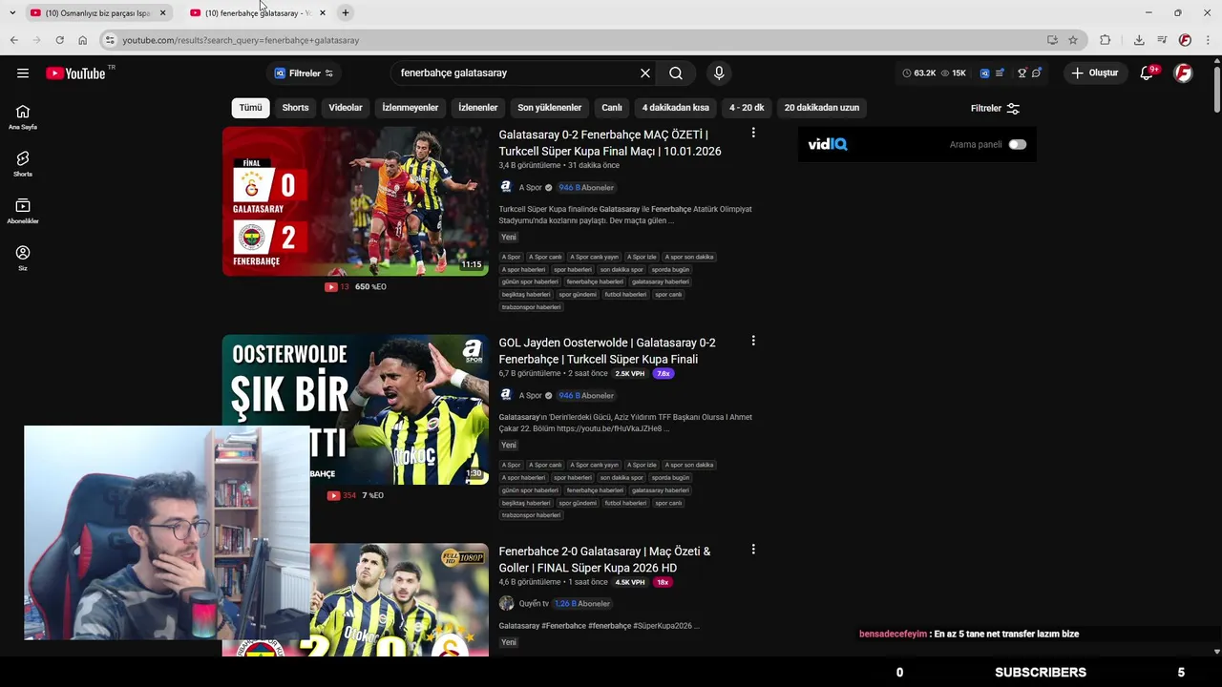Click the vidIQ 15K views stat

[x=953, y=73]
